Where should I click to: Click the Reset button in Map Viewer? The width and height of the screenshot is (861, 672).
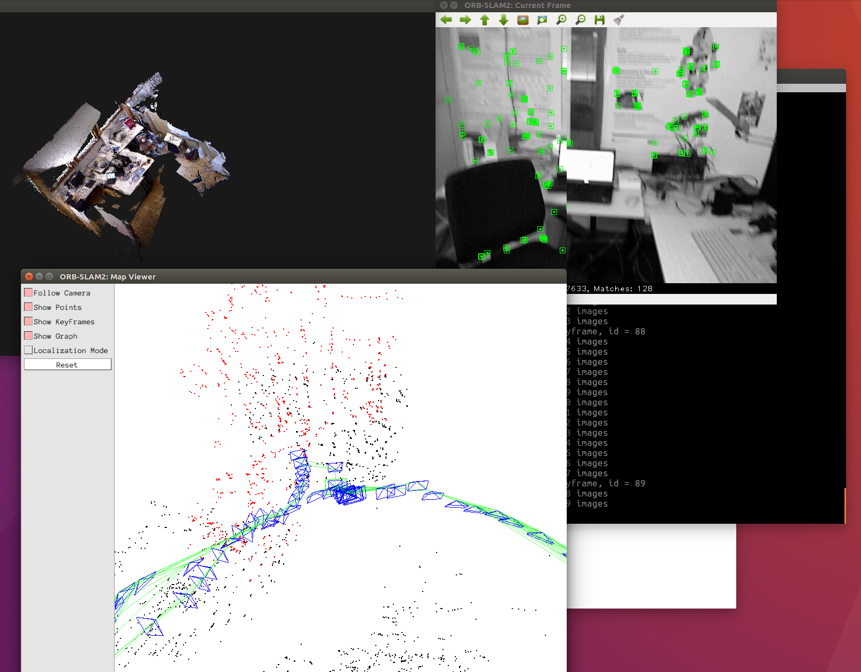(67, 364)
